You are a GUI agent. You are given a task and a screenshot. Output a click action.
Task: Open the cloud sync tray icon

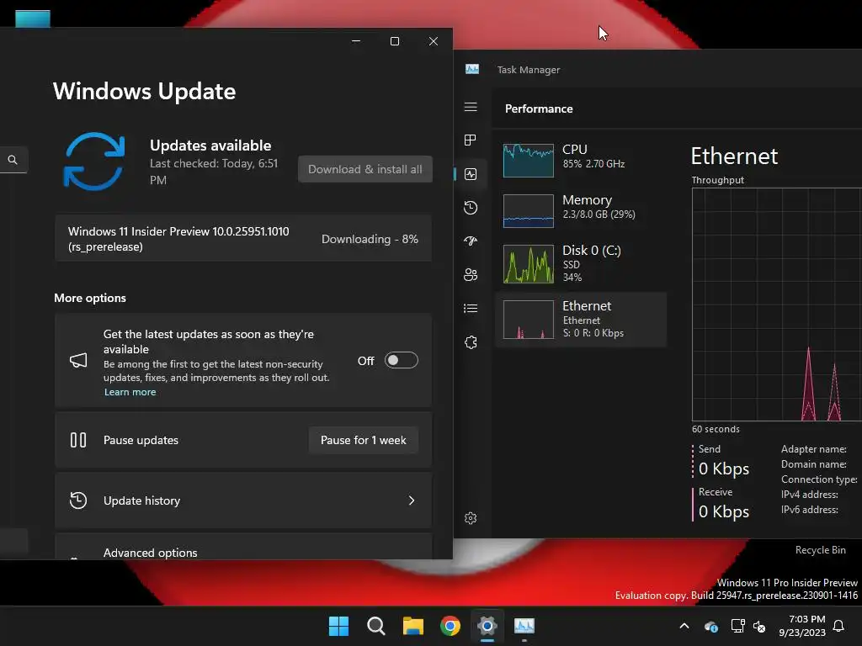[x=710, y=626]
